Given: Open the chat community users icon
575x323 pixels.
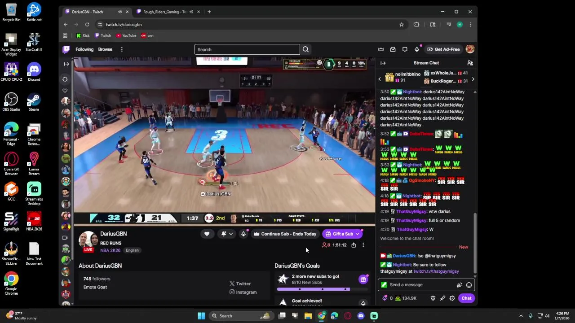Looking at the screenshot, I should (x=470, y=63).
